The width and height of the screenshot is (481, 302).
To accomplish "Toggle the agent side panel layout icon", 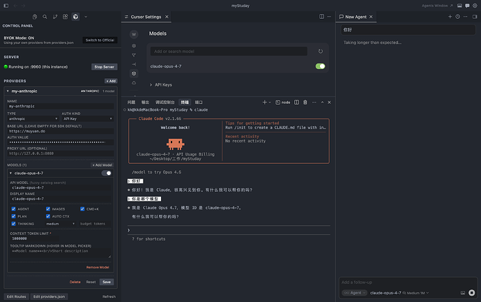I will coord(475,17).
